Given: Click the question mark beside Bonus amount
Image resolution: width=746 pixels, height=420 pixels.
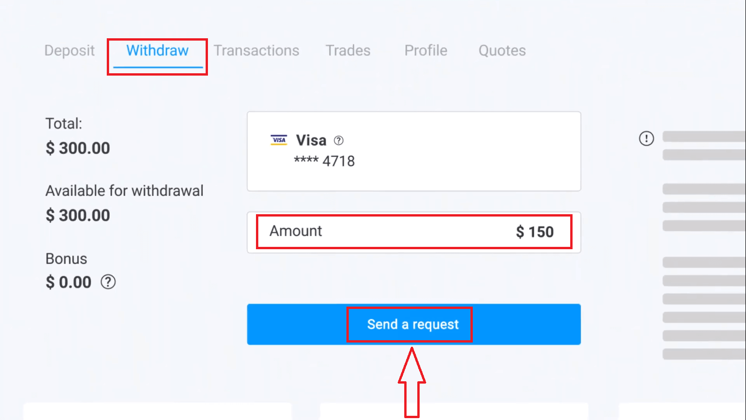Looking at the screenshot, I should click(x=108, y=282).
